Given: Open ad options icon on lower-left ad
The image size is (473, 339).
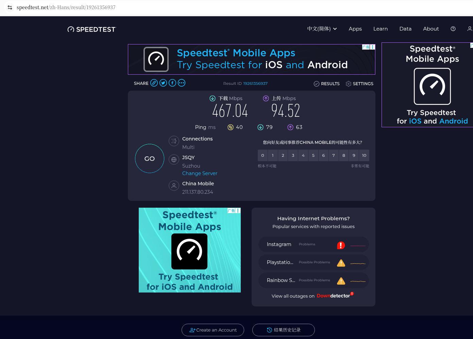Looking at the screenshot, I should pos(238,211).
